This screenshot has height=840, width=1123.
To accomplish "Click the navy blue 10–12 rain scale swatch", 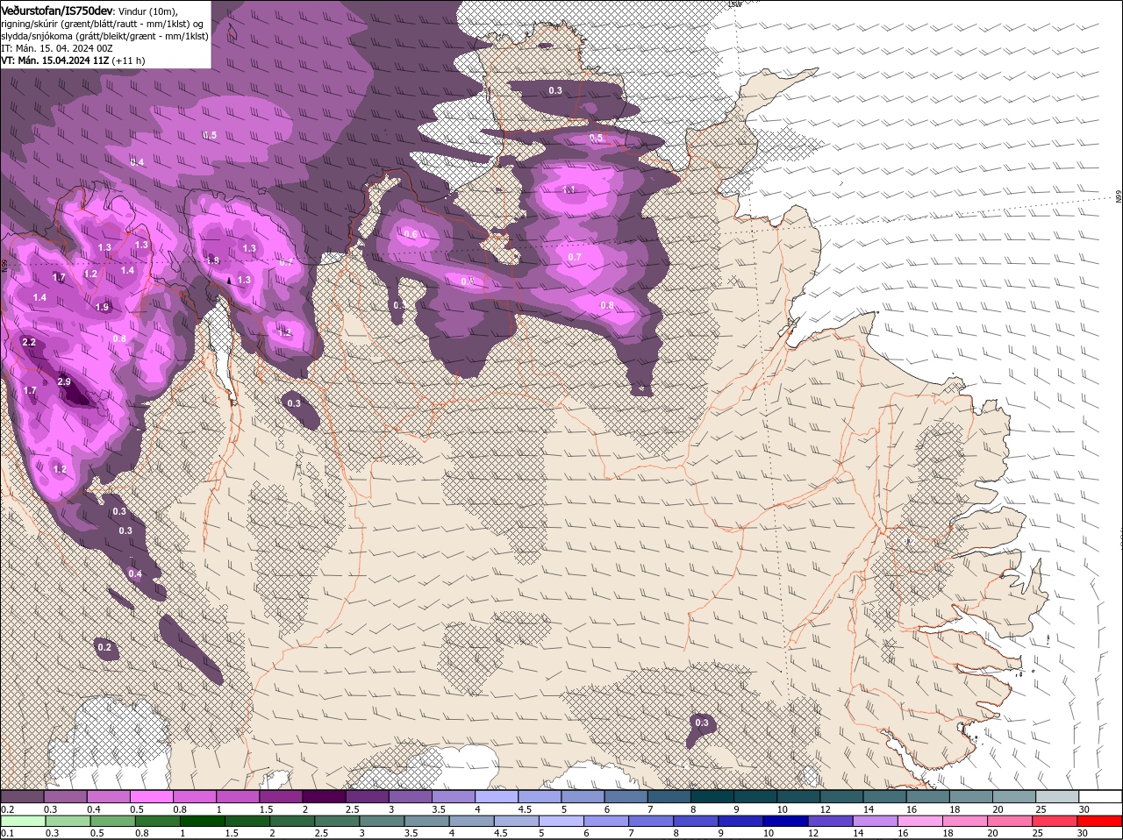I will [x=785, y=821].
